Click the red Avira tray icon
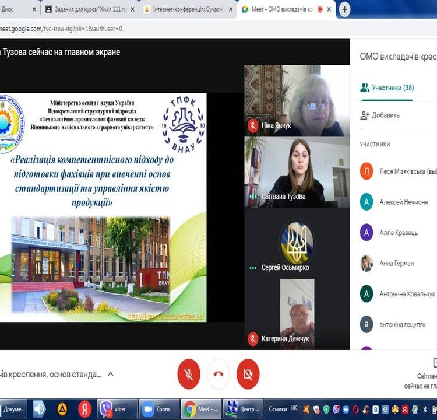Image resolution: width=437 pixels, height=420 pixels. pyautogui.click(x=405, y=409)
